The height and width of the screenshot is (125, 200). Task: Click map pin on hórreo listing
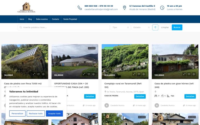(155, 92)
